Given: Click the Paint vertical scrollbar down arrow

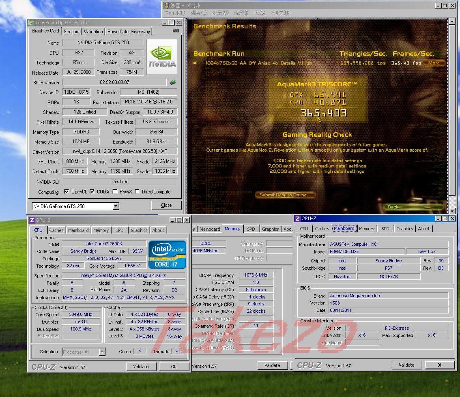Looking at the screenshot, I should (452, 210).
